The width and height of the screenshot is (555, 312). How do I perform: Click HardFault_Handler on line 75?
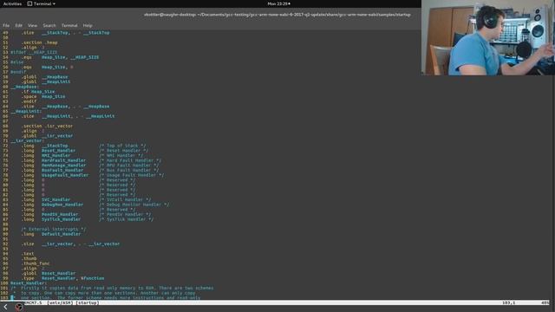pos(63,160)
